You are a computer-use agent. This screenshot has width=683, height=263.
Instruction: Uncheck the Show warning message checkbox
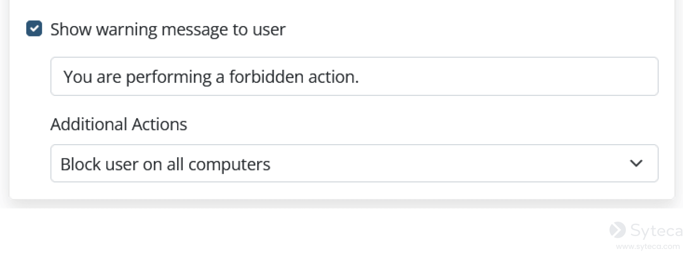tap(34, 29)
